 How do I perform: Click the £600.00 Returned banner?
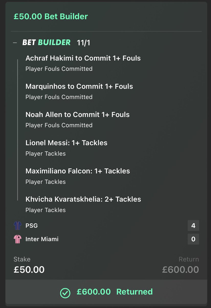106,292
